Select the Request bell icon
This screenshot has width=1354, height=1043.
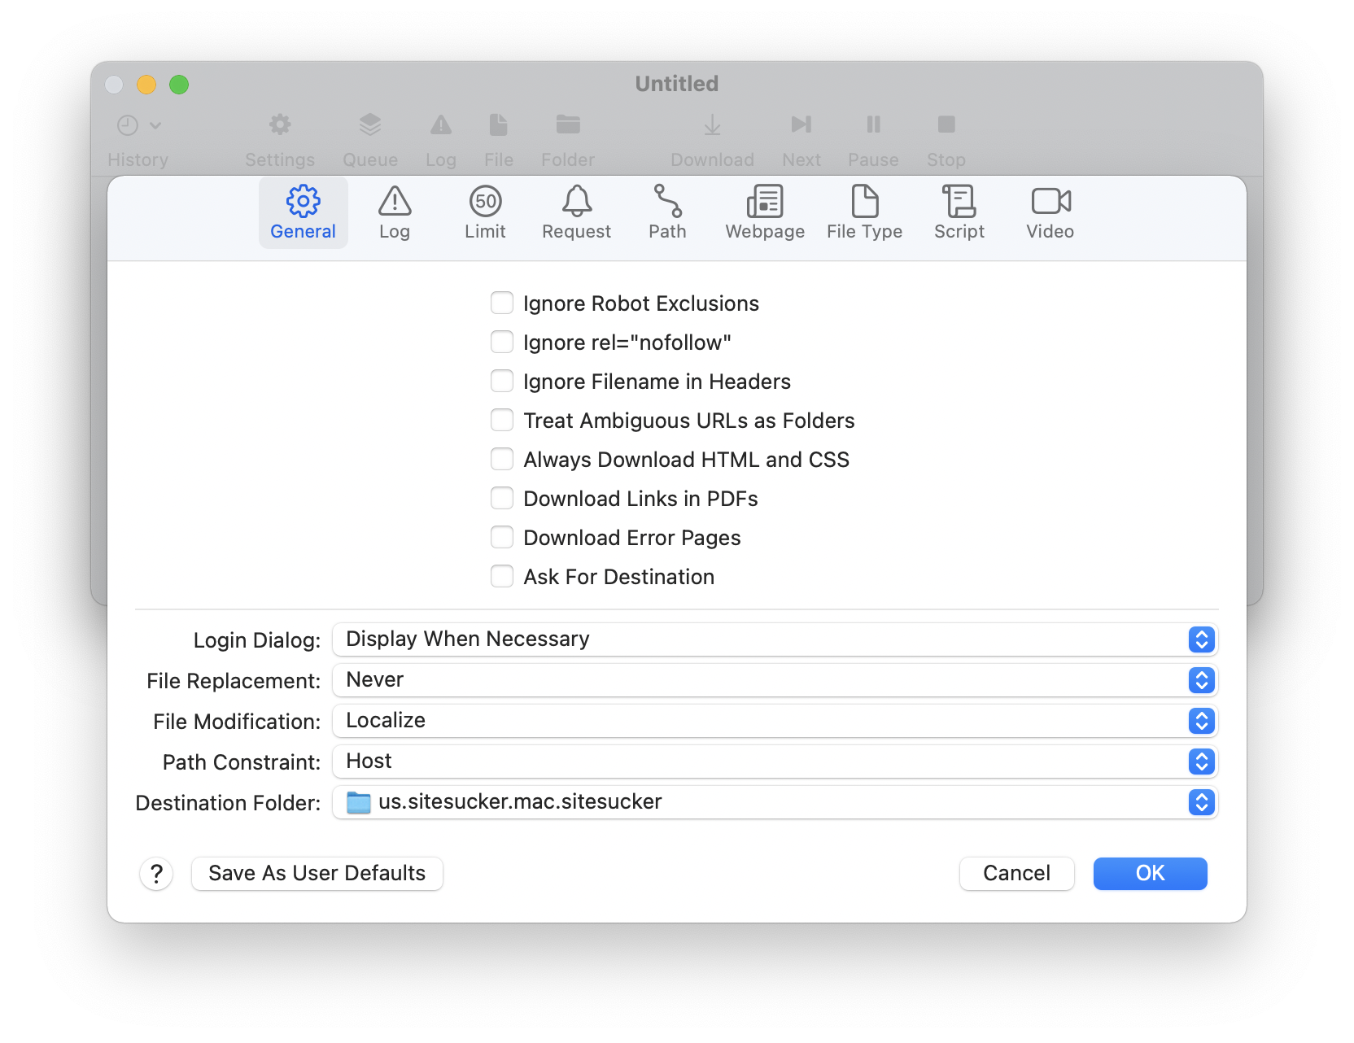pyautogui.click(x=576, y=202)
